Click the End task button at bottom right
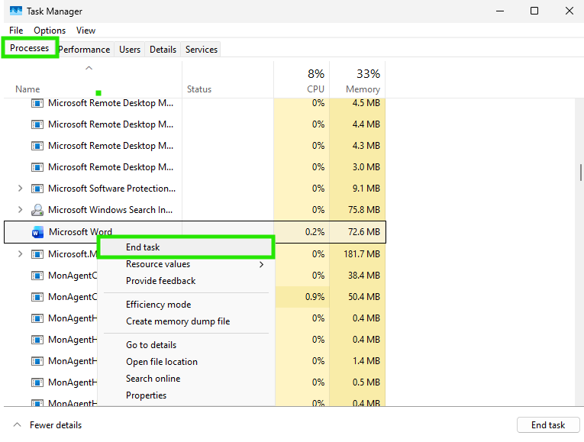Screen dimensions: 584x442 click(548, 425)
